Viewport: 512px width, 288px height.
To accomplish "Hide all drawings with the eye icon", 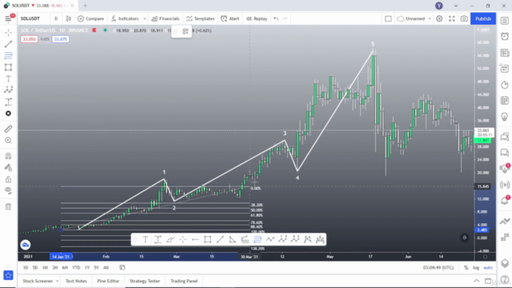I will pos(8,190).
